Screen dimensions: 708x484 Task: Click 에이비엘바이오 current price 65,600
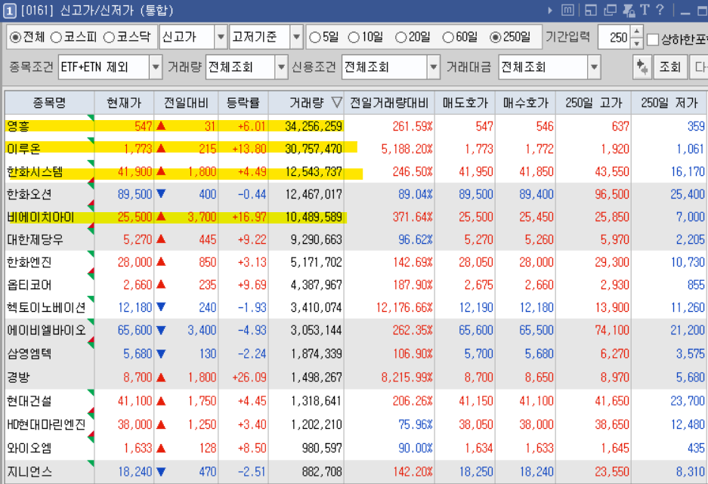pyautogui.click(x=134, y=330)
